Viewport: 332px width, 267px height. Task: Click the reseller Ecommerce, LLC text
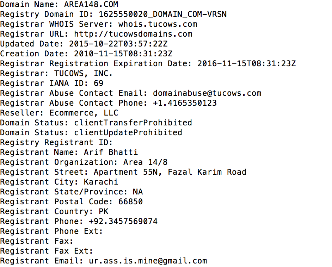[84, 113]
